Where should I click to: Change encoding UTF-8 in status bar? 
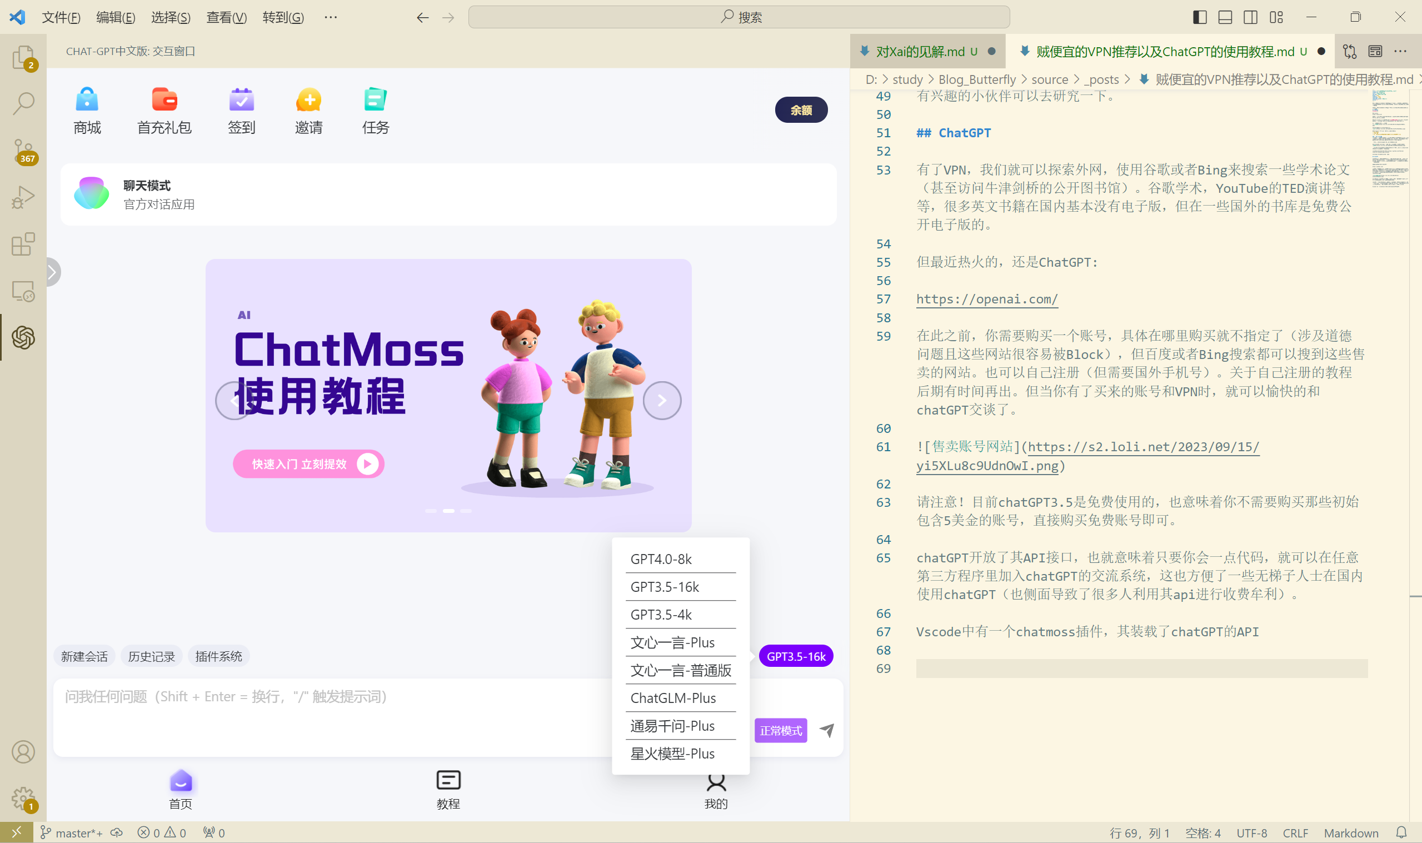tap(1251, 833)
